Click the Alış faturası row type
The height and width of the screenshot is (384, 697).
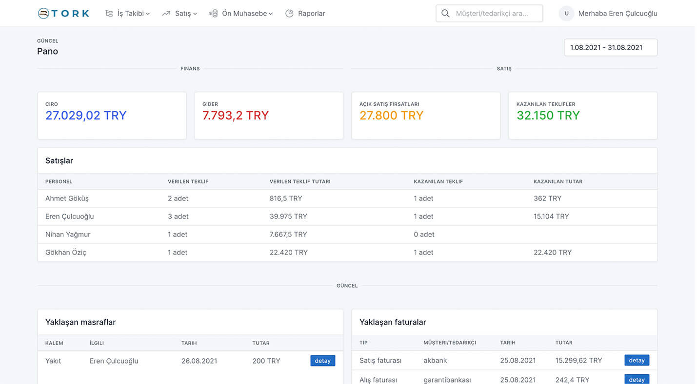[x=378, y=380]
